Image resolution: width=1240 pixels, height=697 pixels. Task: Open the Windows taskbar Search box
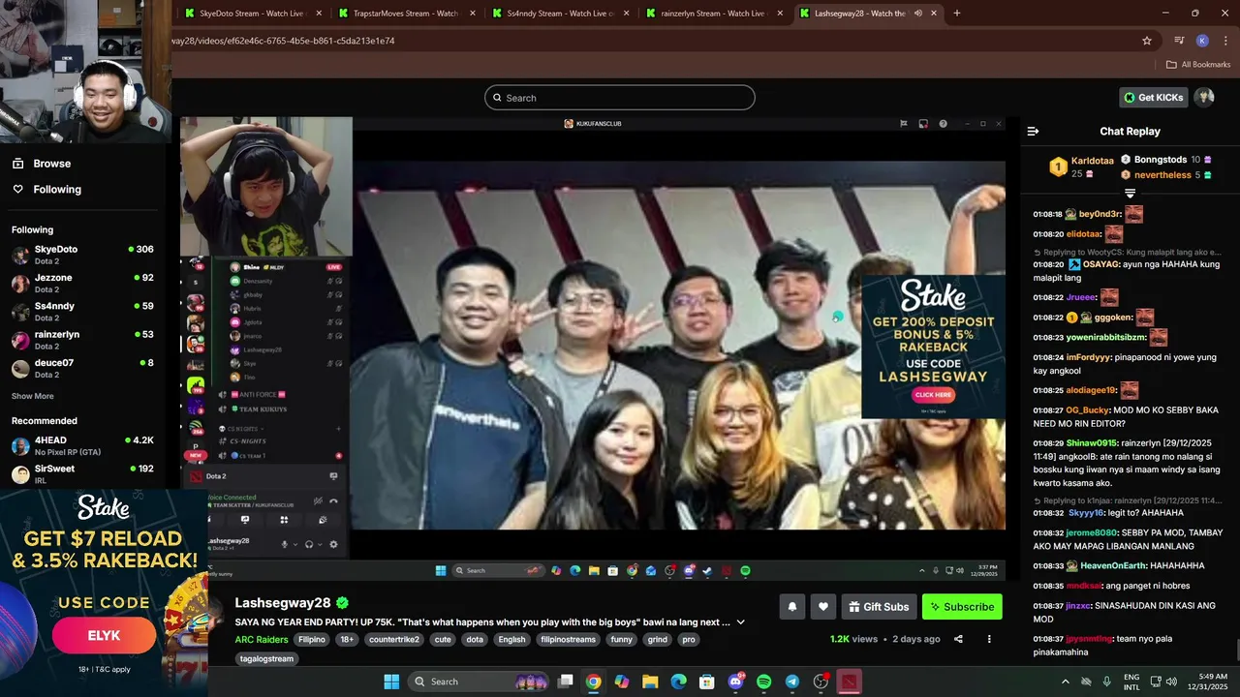click(480, 682)
